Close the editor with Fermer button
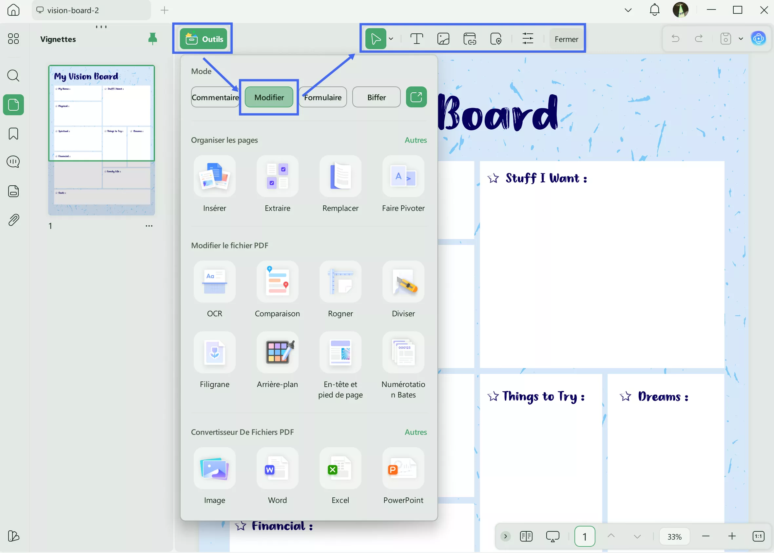The height and width of the screenshot is (553, 774). point(566,39)
